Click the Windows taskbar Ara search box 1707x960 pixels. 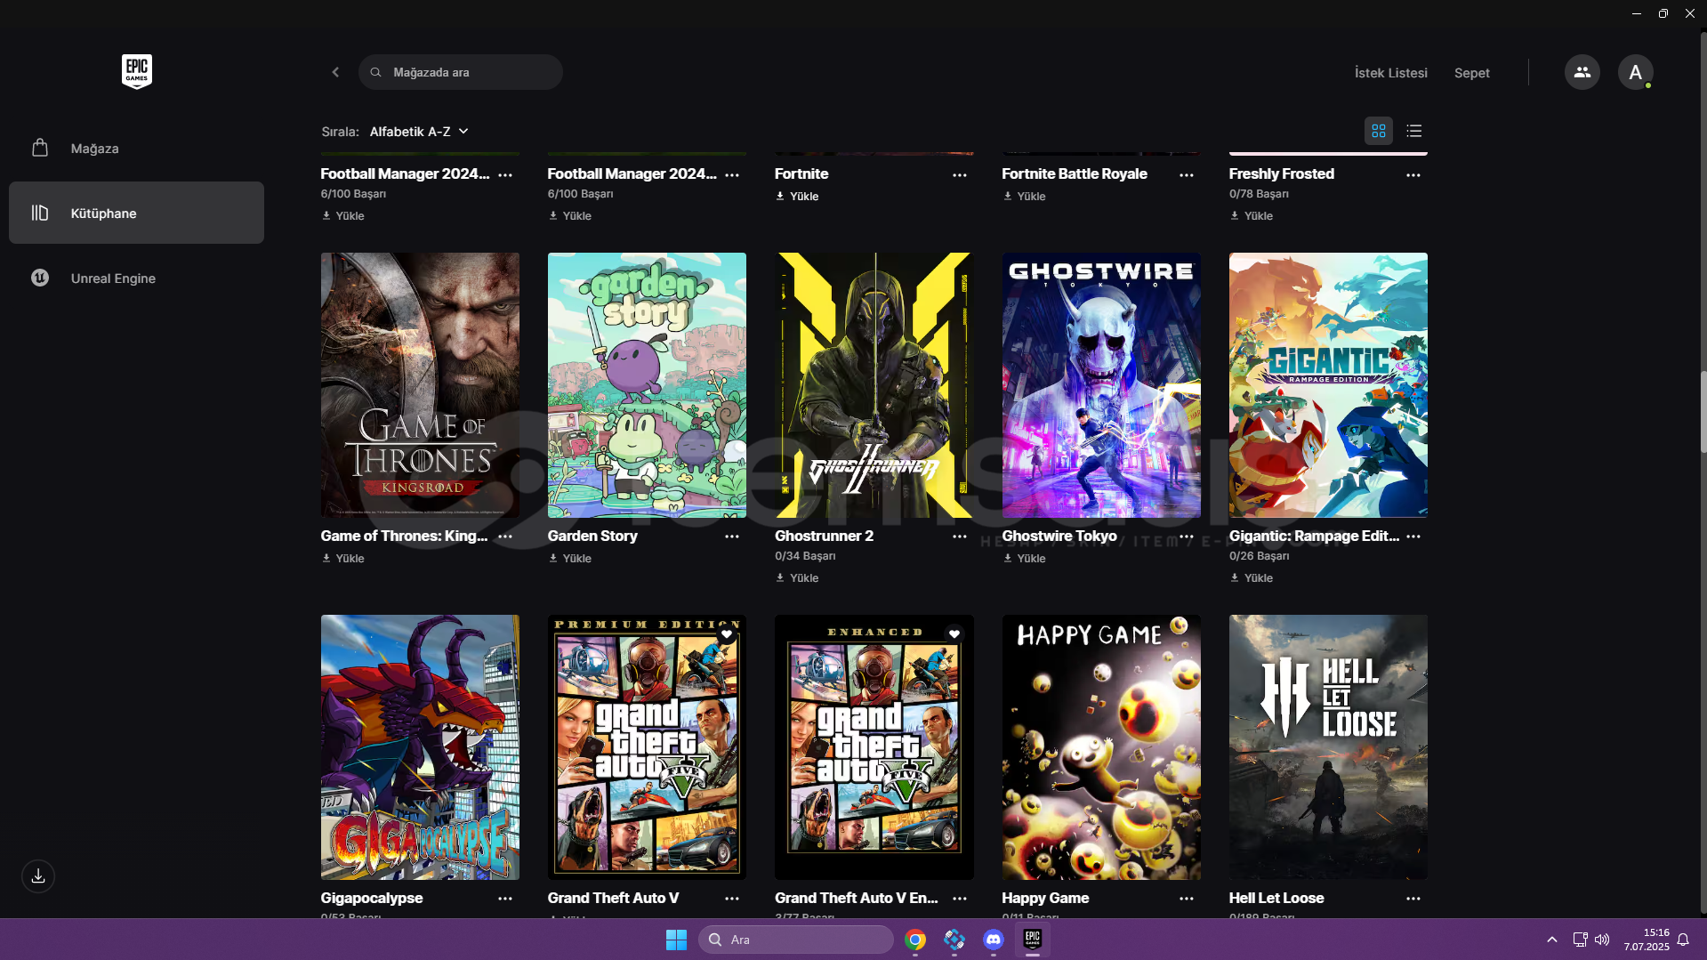point(796,940)
